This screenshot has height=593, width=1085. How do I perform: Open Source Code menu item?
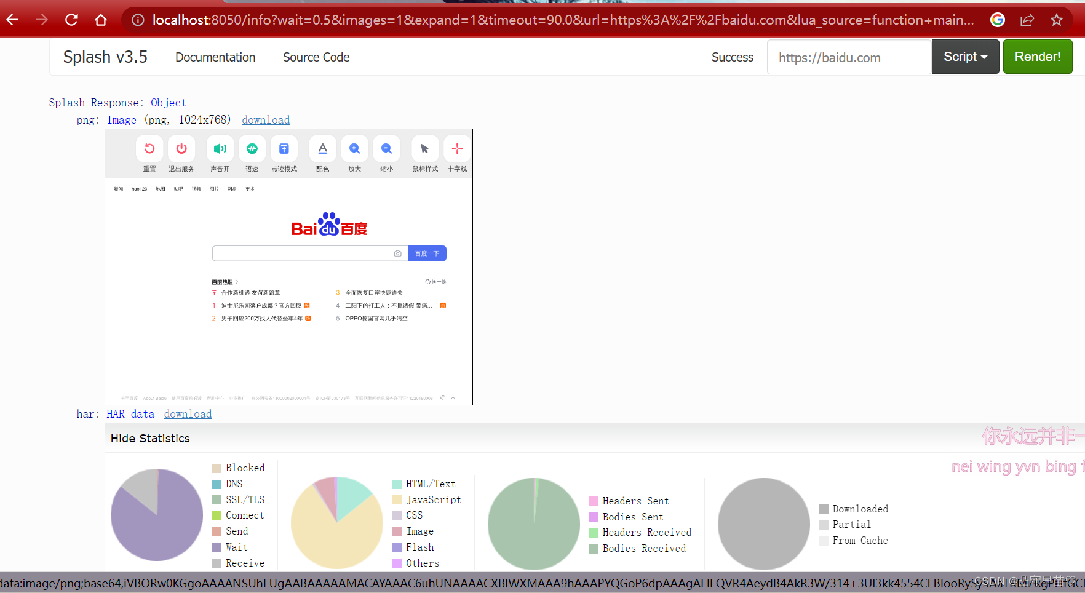316,57
